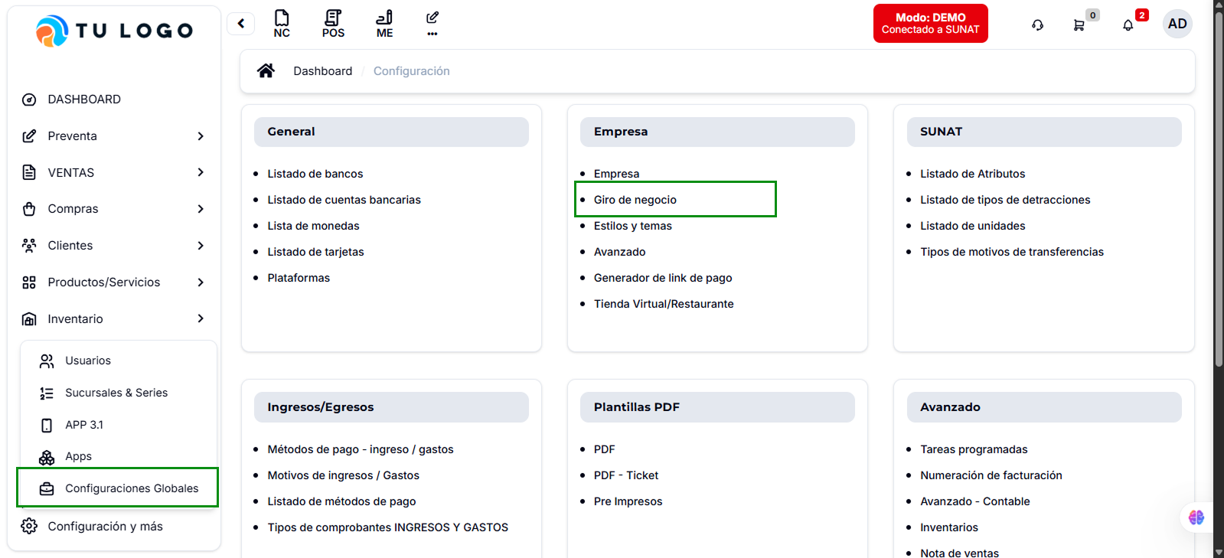Open the AD user avatar
Viewport: 1224px width, 558px height.
pos(1177,24)
